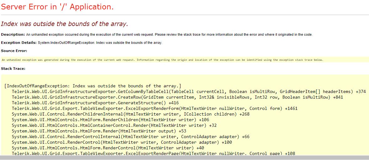Click the HtmlForm.RenderControl +40 stack line
The width and height of the screenshot is (369, 160).
(108, 148)
